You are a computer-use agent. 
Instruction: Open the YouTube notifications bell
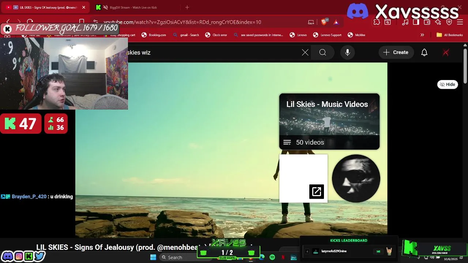point(424,53)
